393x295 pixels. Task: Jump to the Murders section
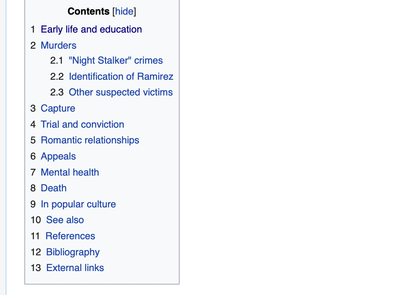pos(58,46)
